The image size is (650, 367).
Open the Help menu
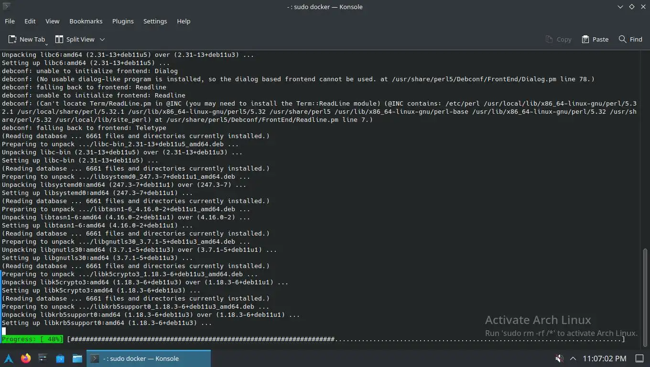(x=184, y=21)
